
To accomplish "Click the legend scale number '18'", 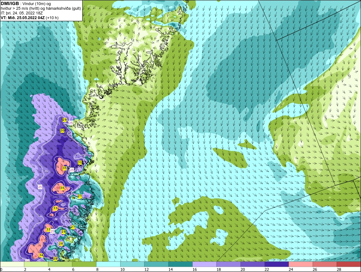I will (x=219, y=269).
